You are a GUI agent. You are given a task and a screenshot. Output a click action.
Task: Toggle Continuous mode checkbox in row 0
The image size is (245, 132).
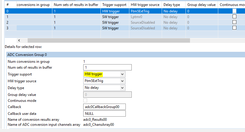(234, 11)
